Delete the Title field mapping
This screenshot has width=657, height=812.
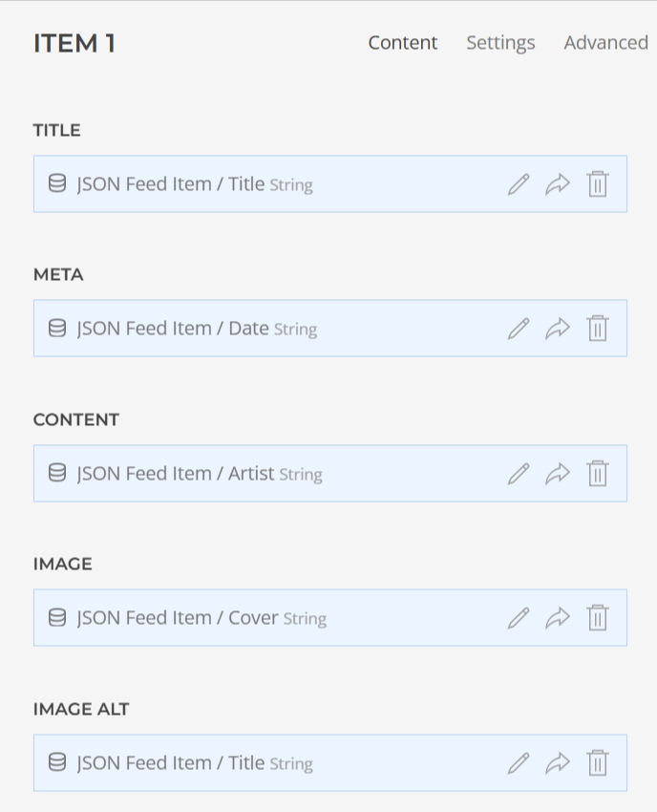[598, 184]
